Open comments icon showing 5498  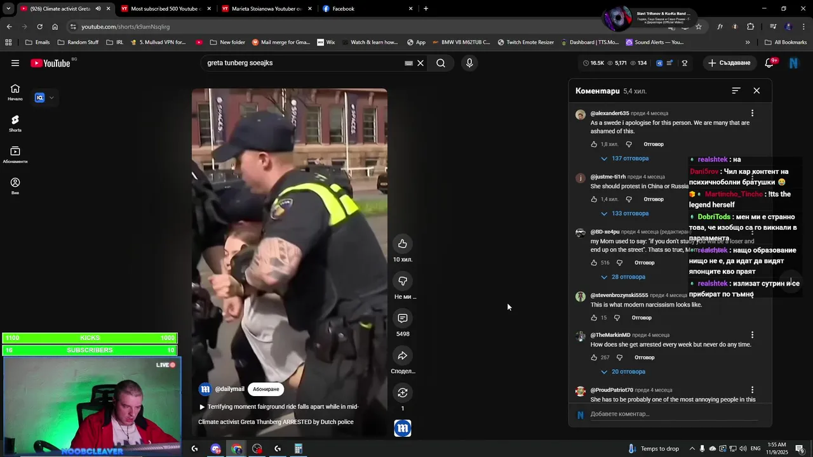point(403,318)
